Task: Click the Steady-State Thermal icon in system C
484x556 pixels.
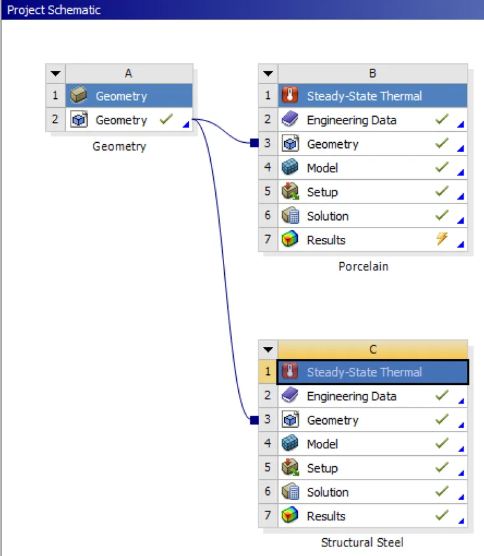Action: [x=290, y=371]
